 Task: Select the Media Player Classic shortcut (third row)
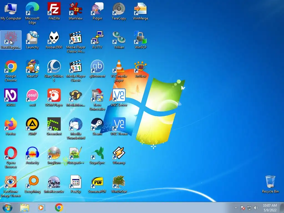[x=75, y=71]
